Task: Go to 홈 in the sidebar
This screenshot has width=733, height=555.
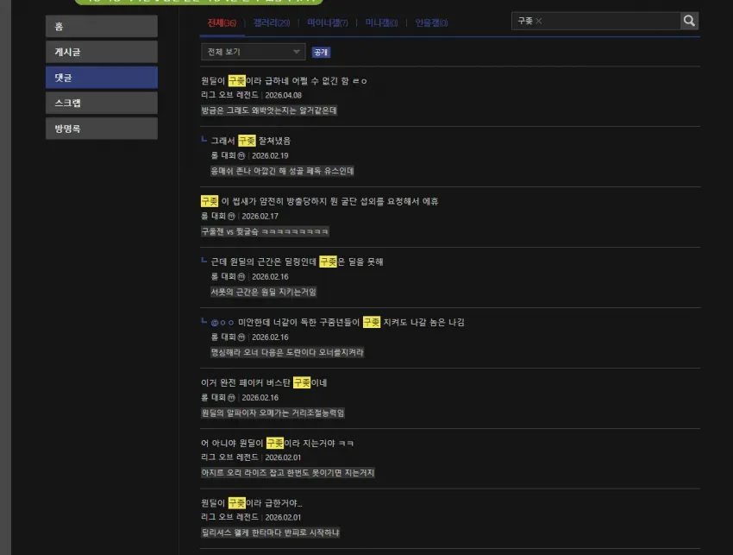Action: coord(102,26)
